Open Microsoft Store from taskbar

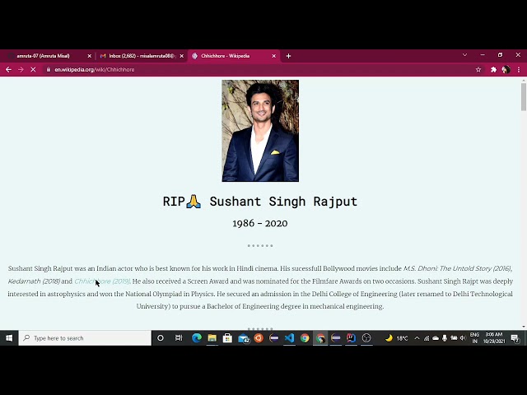pos(227,338)
